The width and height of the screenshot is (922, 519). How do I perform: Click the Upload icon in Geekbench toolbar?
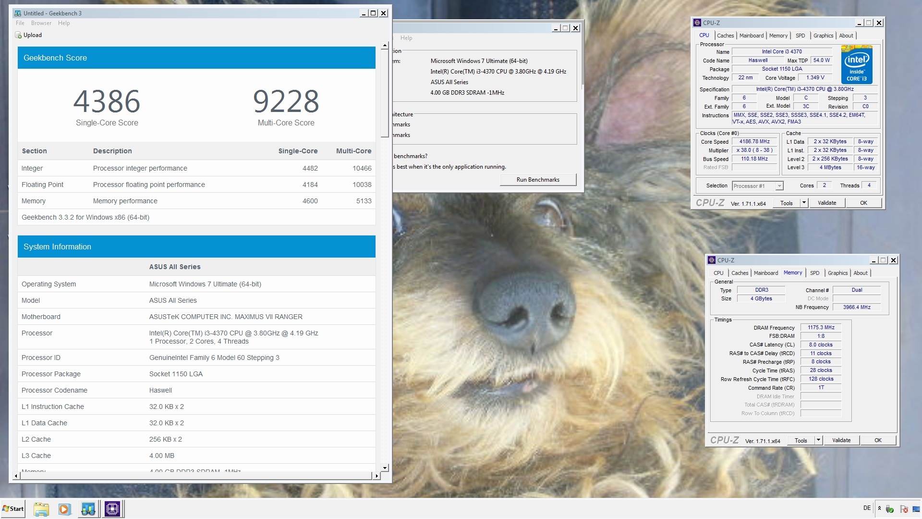pos(18,35)
